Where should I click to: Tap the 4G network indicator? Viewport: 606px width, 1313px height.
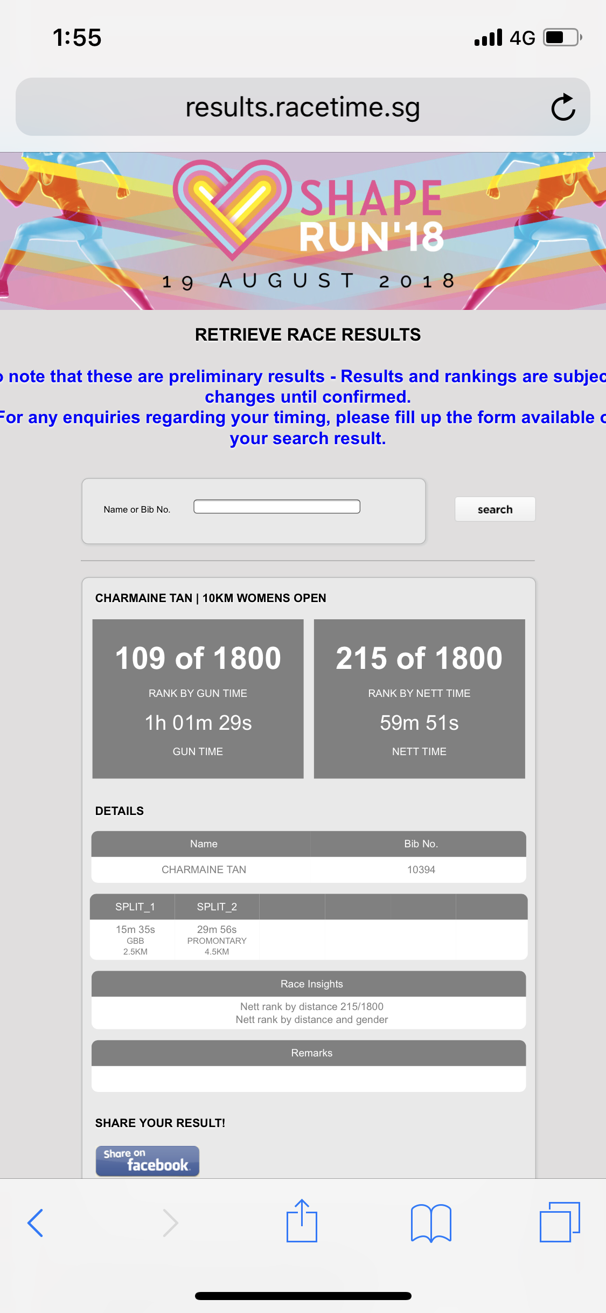(x=523, y=38)
